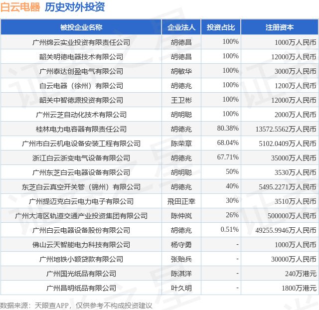
Task: Click registered capital 30000万人民币
Action: tap(294, 259)
